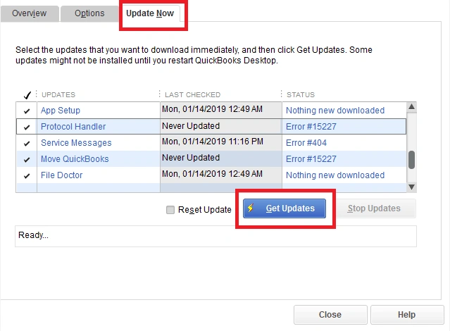Uncheck the Protocol Handler update checkmark
450x331 pixels.
click(27, 127)
